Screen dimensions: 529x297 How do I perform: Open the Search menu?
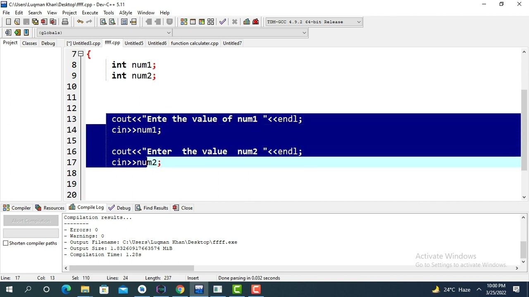click(x=35, y=13)
